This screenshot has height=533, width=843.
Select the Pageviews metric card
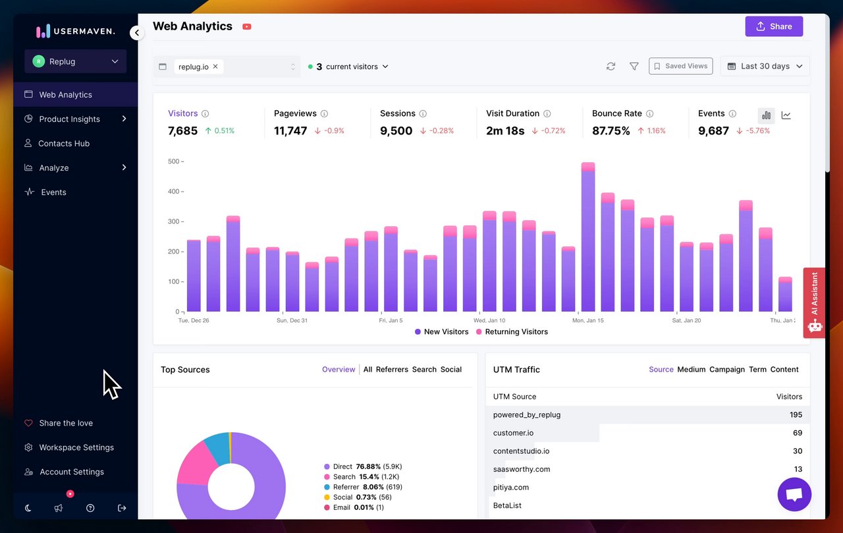pos(317,123)
